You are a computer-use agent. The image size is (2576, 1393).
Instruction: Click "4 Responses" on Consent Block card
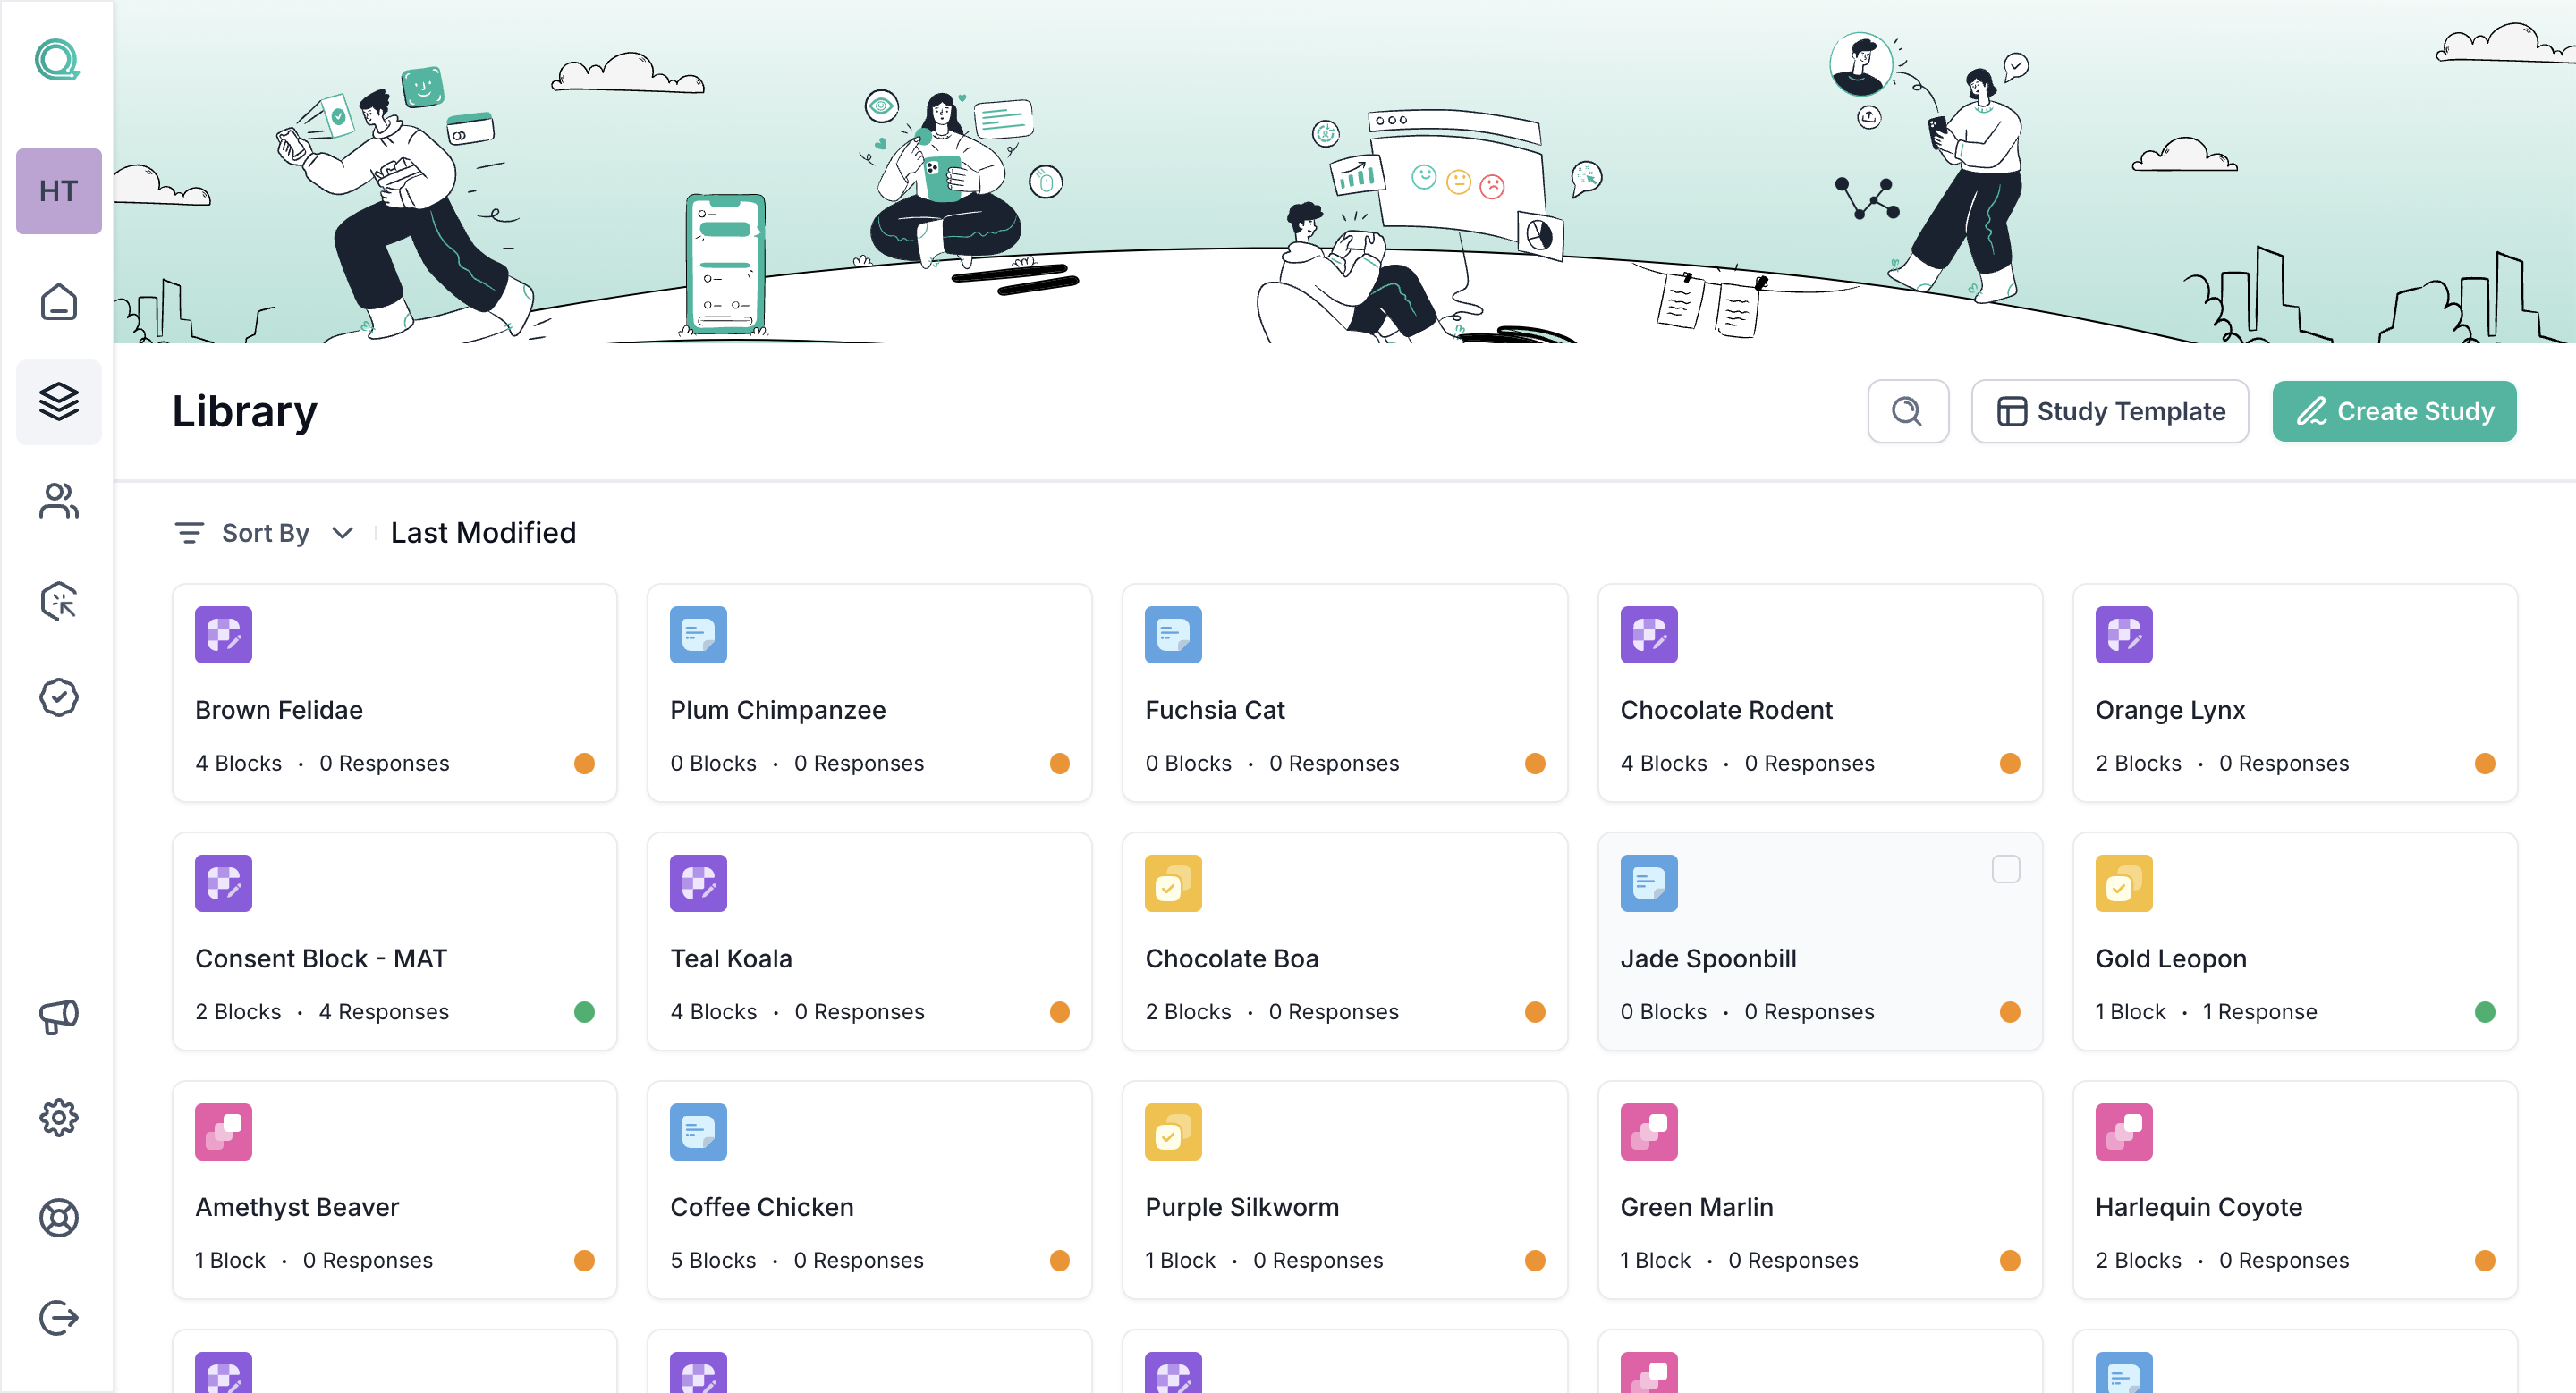pos(384,1012)
